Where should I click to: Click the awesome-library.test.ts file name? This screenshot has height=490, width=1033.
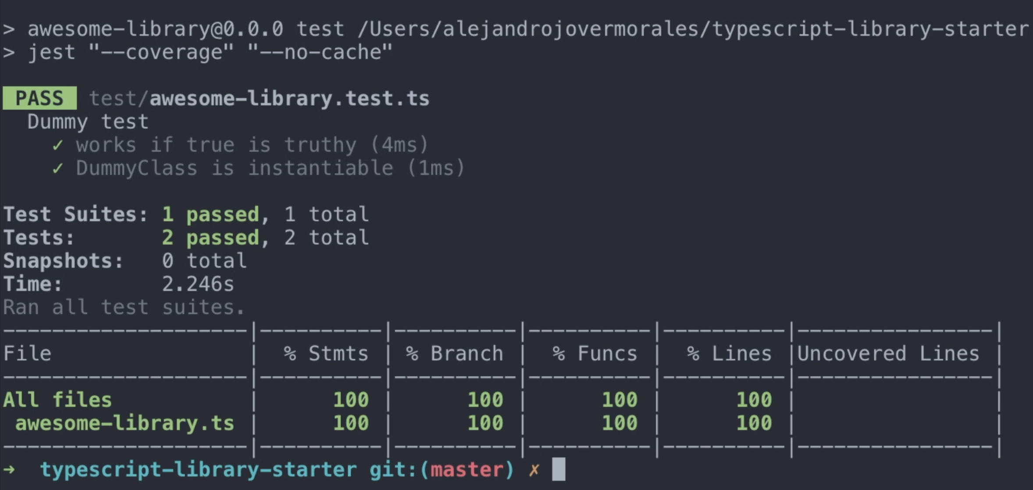click(x=289, y=98)
